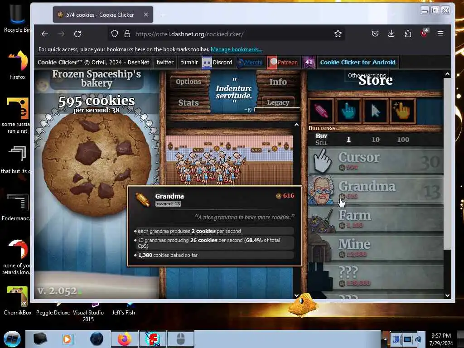
Task: Select the first locked ??? building
Action: pos(376,276)
